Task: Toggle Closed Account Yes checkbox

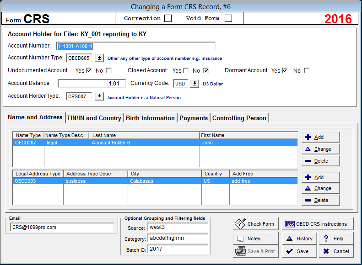Action: click(186, 70)
